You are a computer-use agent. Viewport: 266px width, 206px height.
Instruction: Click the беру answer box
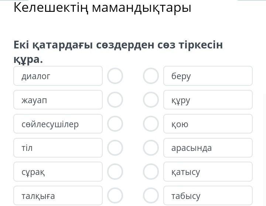208,76
